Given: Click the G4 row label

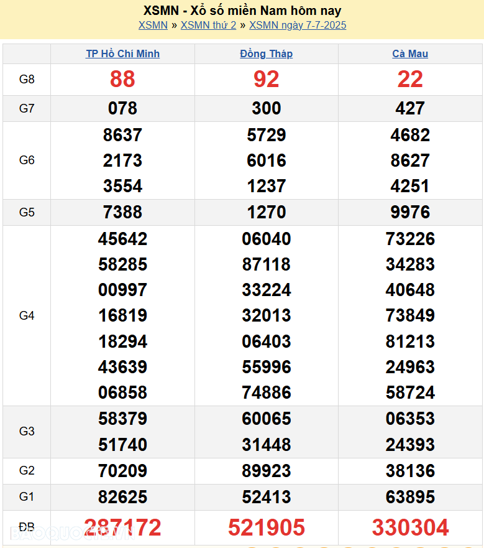Looking at the screenshot, I should click(x=27, y=315).
